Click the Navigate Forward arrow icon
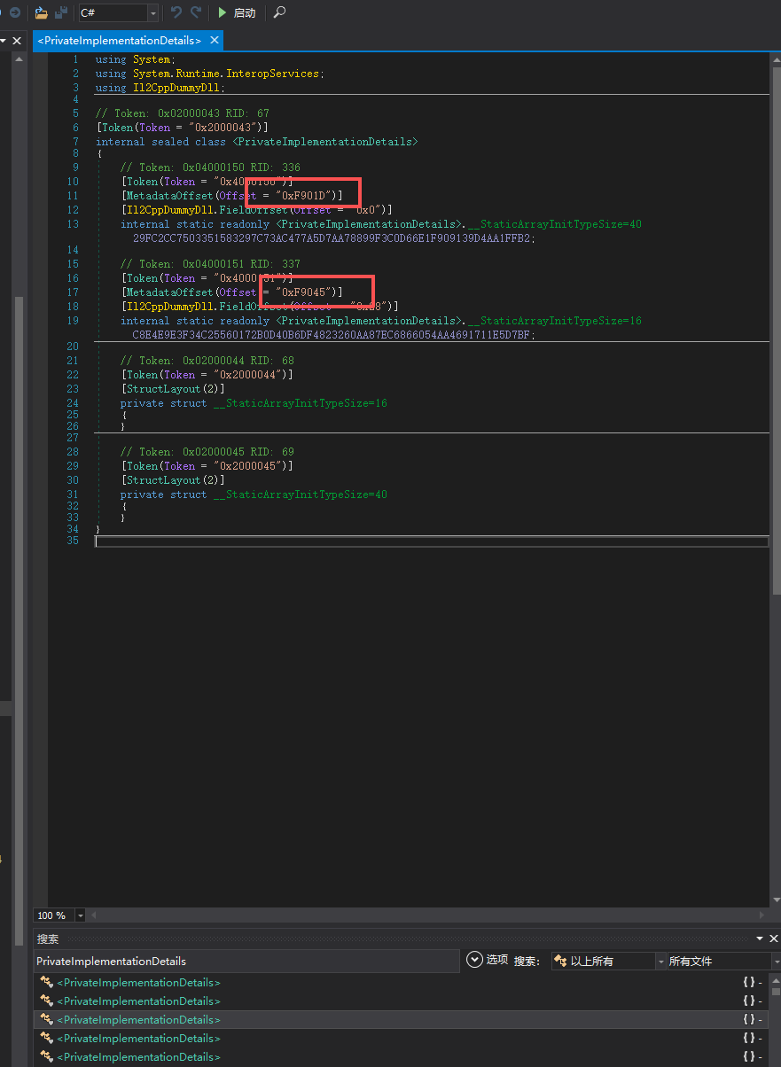The height and width of the screenshot is (1067, 781). 15,12
